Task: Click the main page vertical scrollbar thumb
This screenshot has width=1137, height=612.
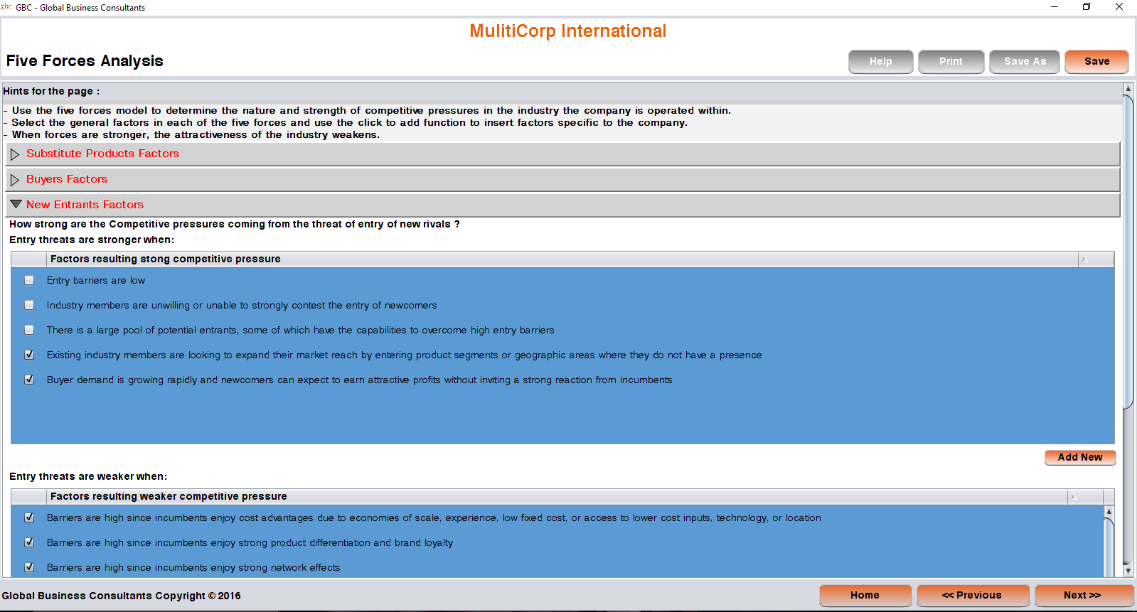Action: [x=1128, y=252]
